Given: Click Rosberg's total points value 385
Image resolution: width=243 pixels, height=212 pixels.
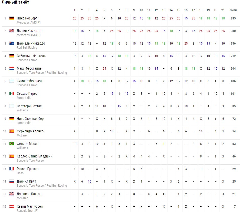Looking at the screenshot, I should click(233, 18).
